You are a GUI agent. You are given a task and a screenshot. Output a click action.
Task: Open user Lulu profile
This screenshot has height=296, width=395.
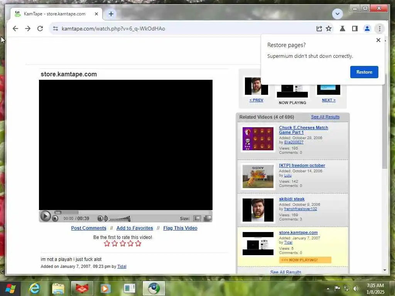288,175
